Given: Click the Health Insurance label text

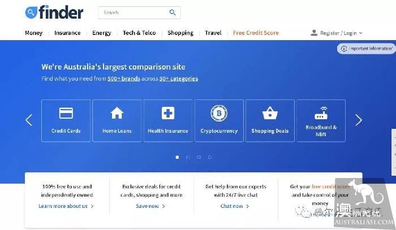Looking at the screenshot, I should tap(168, 131).
